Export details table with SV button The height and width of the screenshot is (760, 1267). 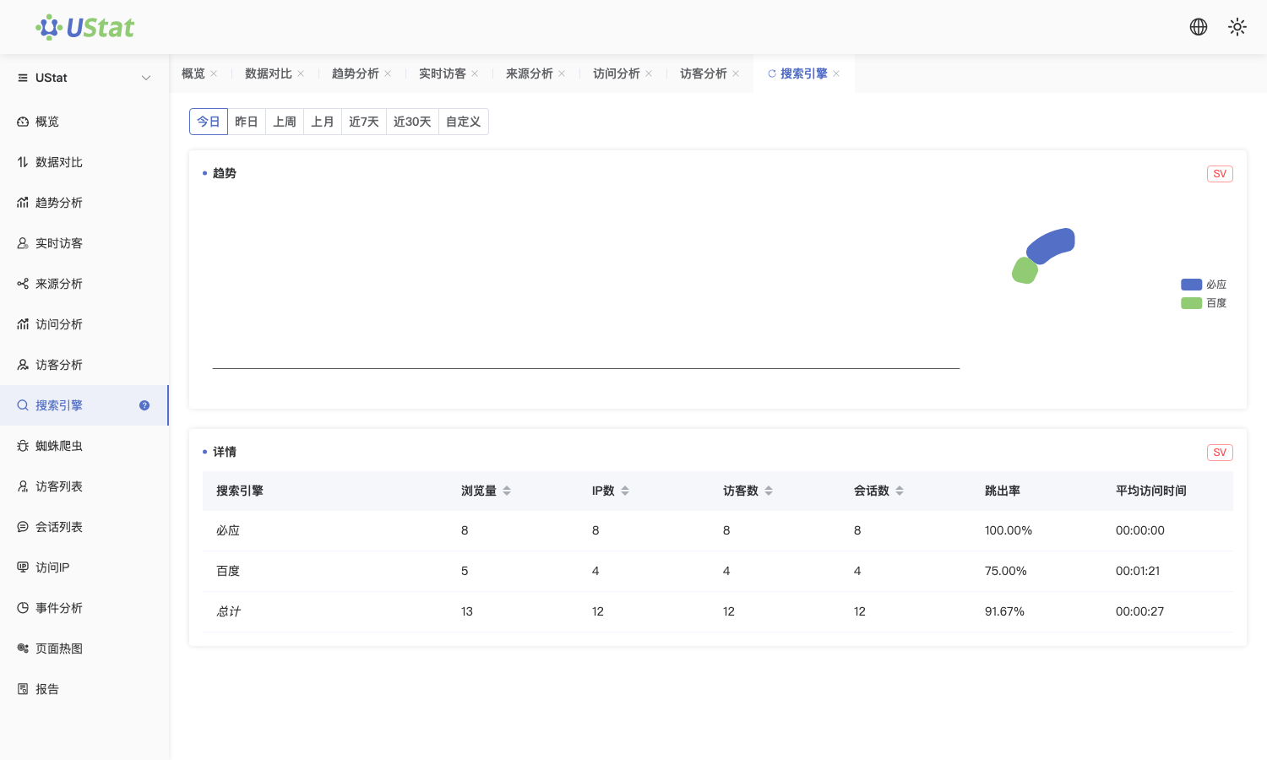click(x=1220, y=453)
